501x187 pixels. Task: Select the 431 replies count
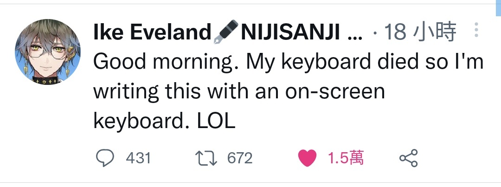[x=138, y=158]
